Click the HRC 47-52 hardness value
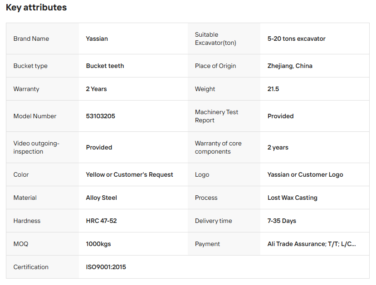The width and height of the screenshot is (376, 285). pos(101,221)
